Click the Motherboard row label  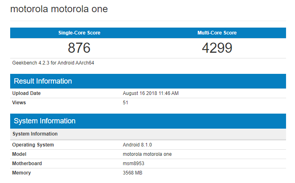tap(27, 164)
